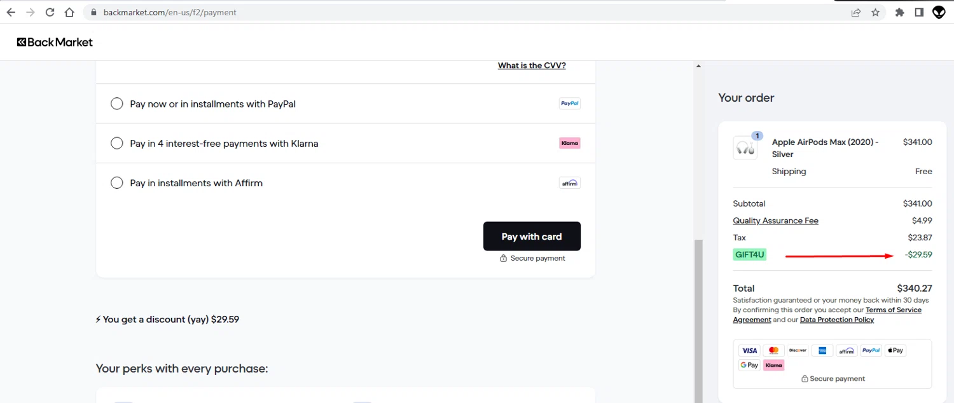Click the Visa card badge

(750, 350)
